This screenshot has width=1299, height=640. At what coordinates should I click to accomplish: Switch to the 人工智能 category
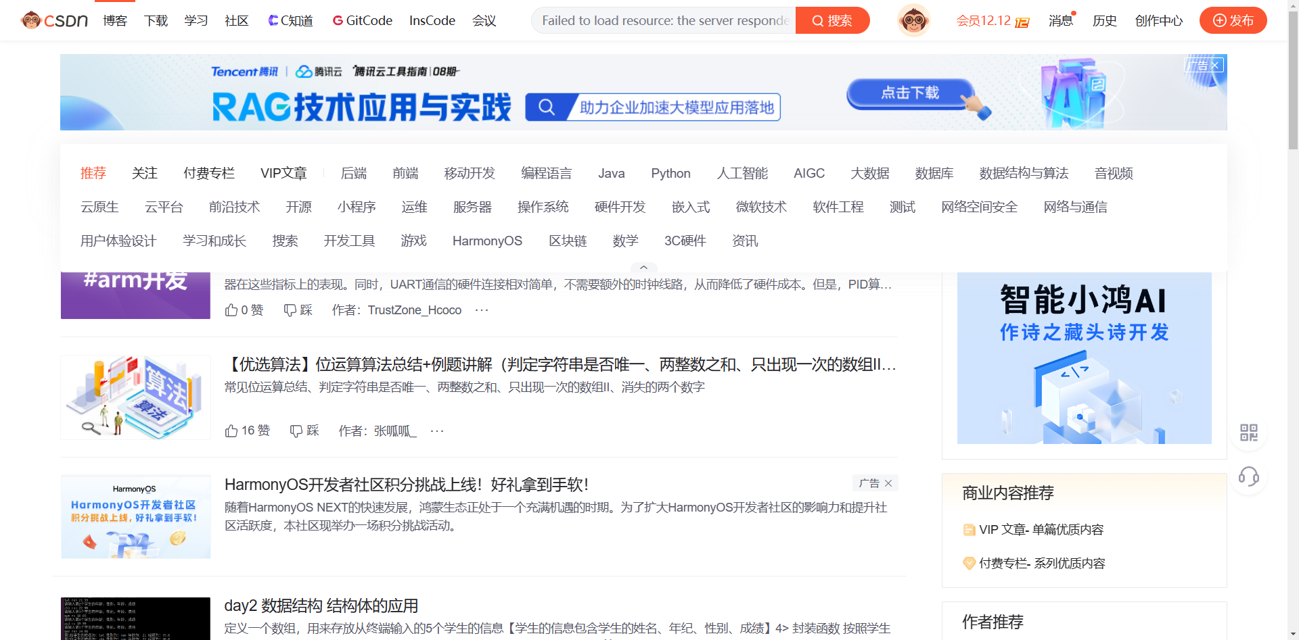742,174
